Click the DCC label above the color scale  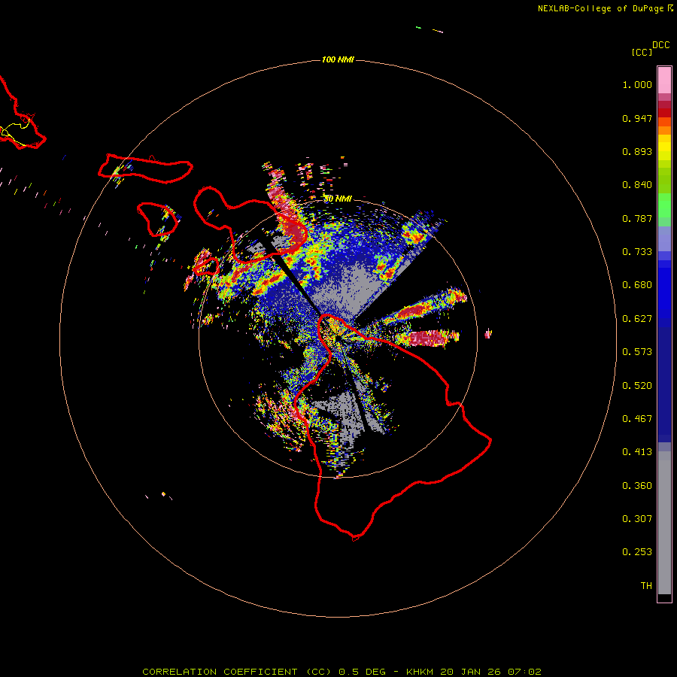[661, 45]
